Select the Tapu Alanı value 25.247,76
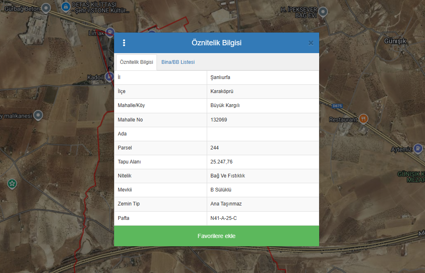This screenshot has height=273, width=425. click(x=263, y=162)
